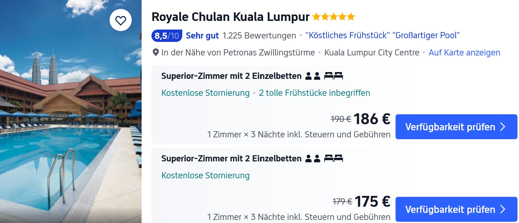Click "2 tolle Frühstücke inbegriffen" text

[x=314, y=93]
